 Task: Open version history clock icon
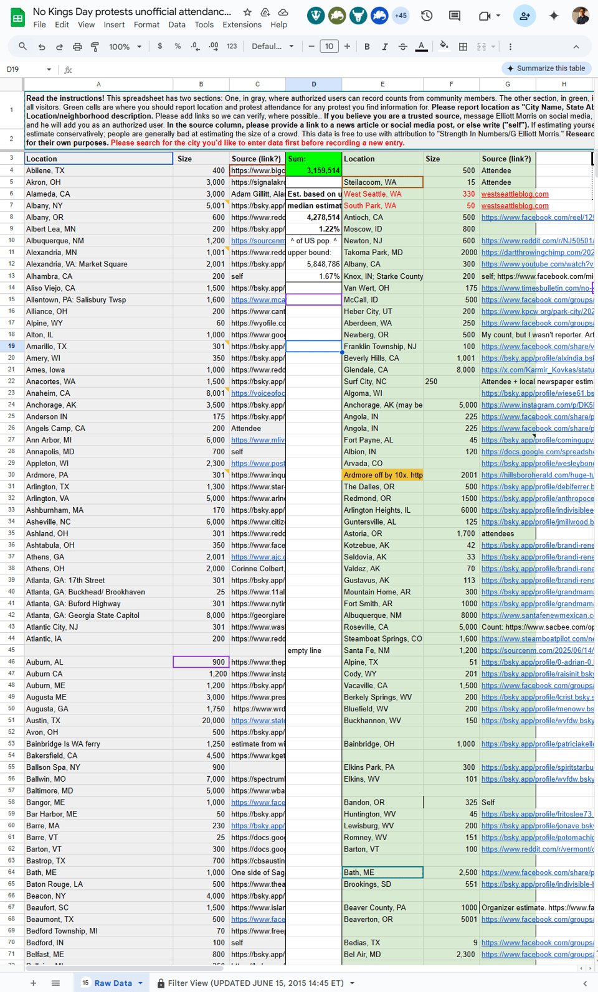coord(427,16)
